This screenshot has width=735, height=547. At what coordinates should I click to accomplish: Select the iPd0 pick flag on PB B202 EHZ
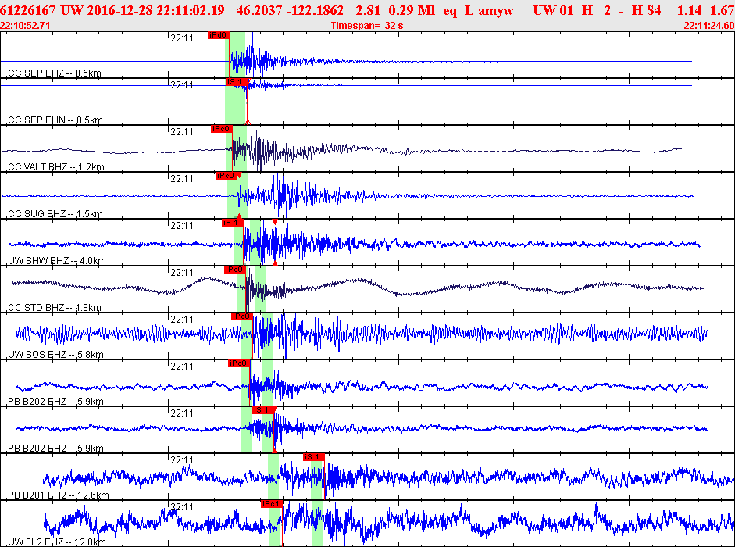coord(238,363)
